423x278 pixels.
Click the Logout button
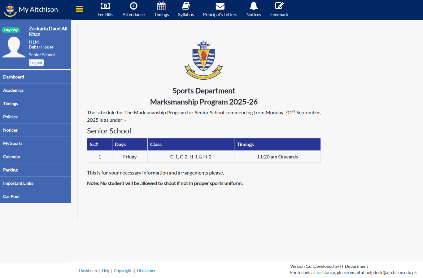(36, 63)
